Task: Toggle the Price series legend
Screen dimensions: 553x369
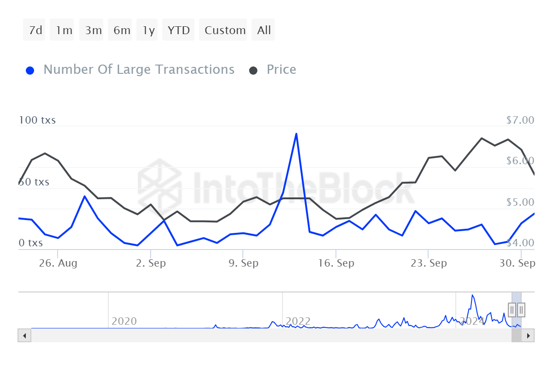Action: 282,70
